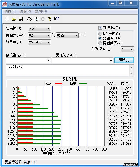This screenshot has width=140, height=167.
Task: Click the red write bar for 8192.0
Action: click(25, 143)
